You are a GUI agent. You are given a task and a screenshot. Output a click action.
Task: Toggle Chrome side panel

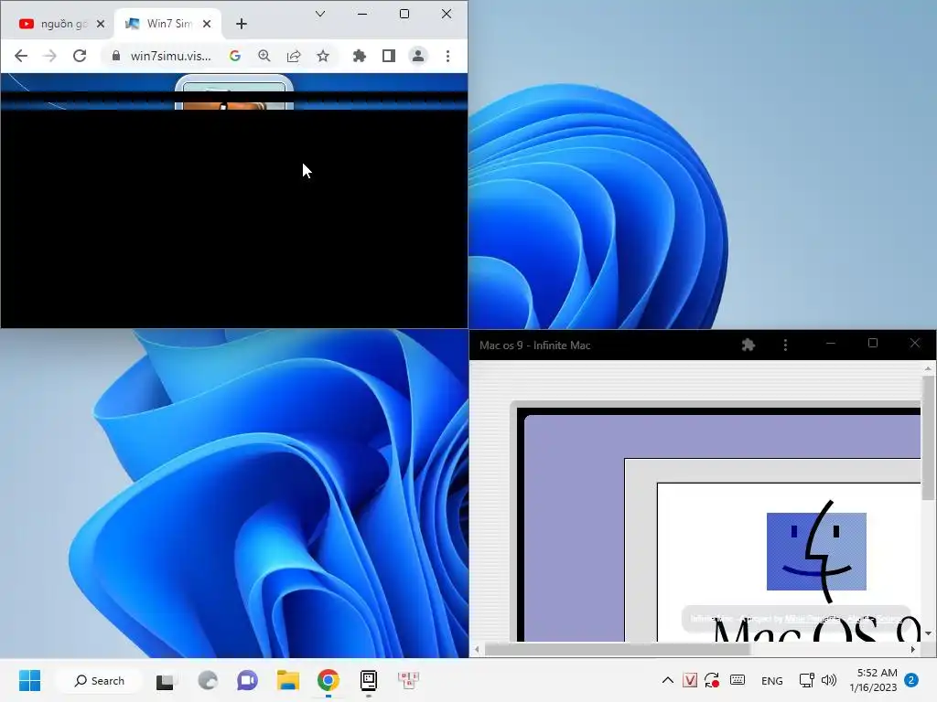(x=388, y=56)
